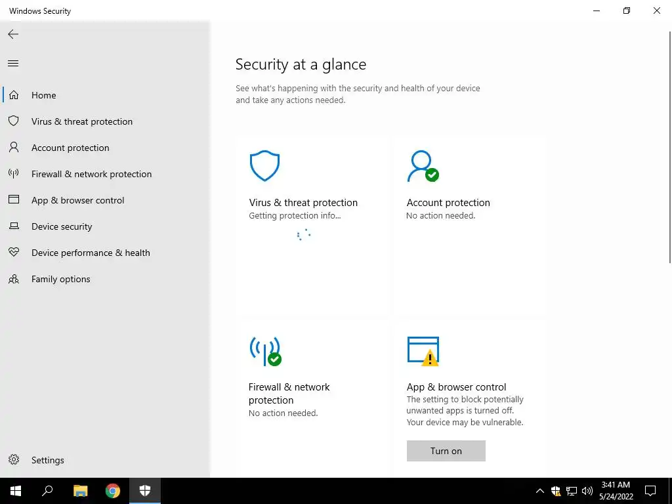Click the Home house icon in sidebar
The image size is (672, 504).
point(14,95)
